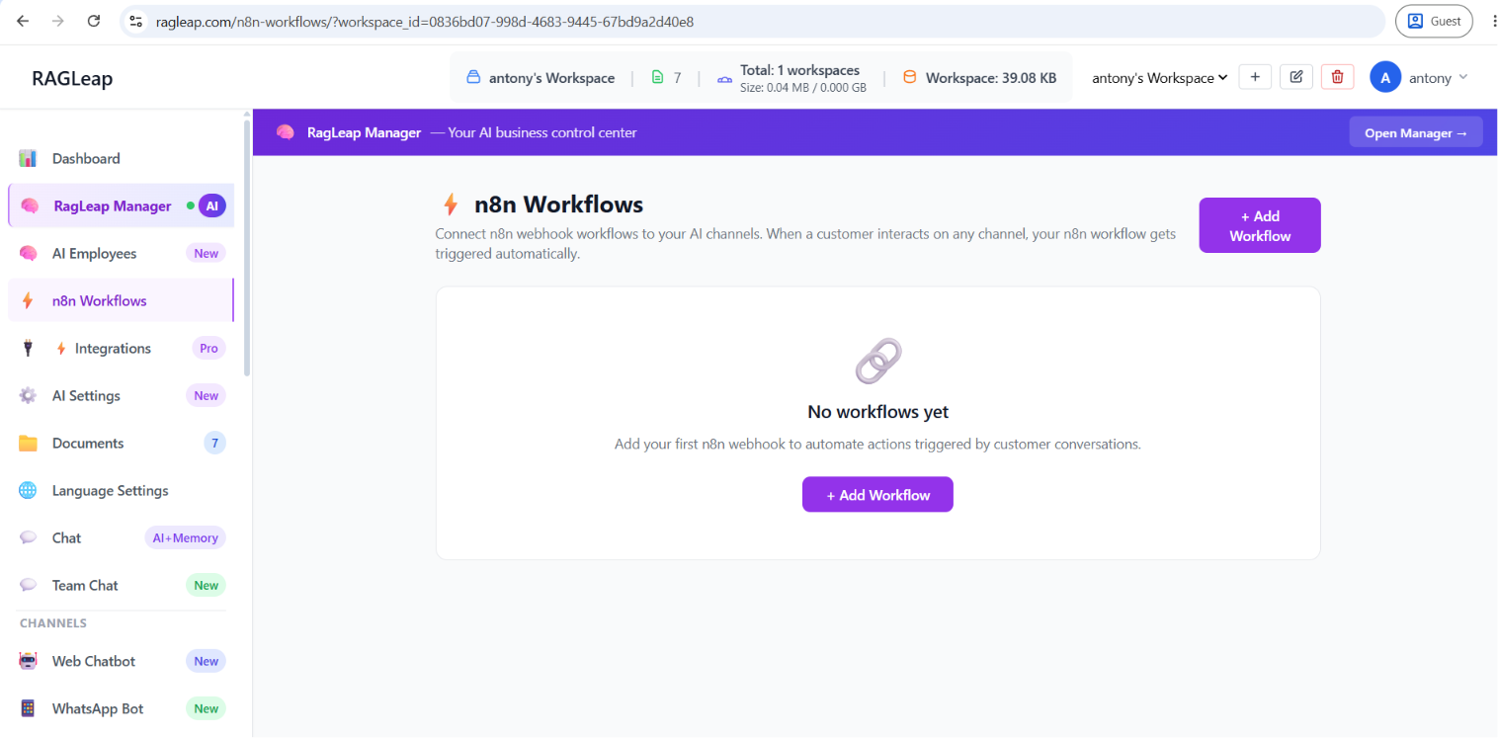Open Documents in the sidebar

[x=122, y=443]
